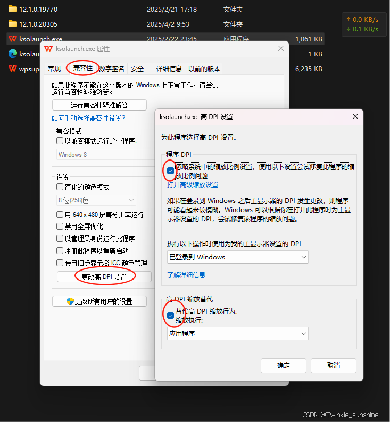Click the 6,235 KB size cell
390x422 pixels.
tap(309, 69)
